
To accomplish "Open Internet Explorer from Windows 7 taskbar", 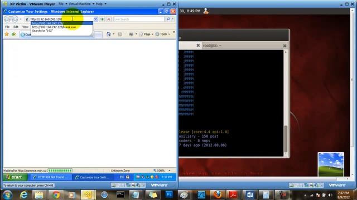I will point(24,195).
